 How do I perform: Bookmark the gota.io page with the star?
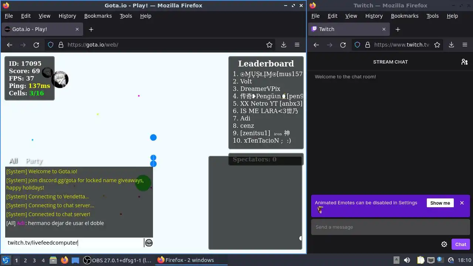269,45
